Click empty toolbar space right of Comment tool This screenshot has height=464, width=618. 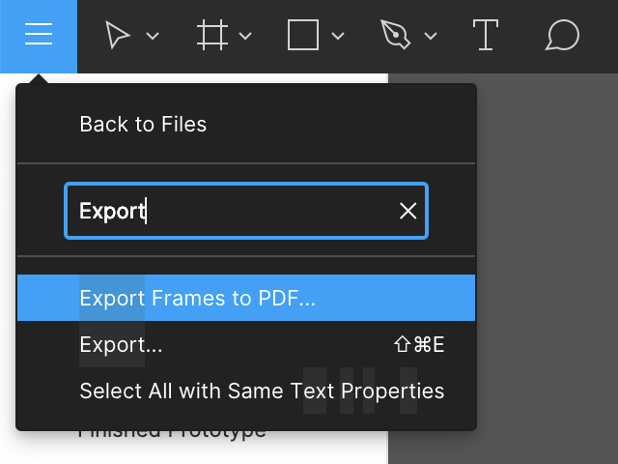click(x=604, y=36)
